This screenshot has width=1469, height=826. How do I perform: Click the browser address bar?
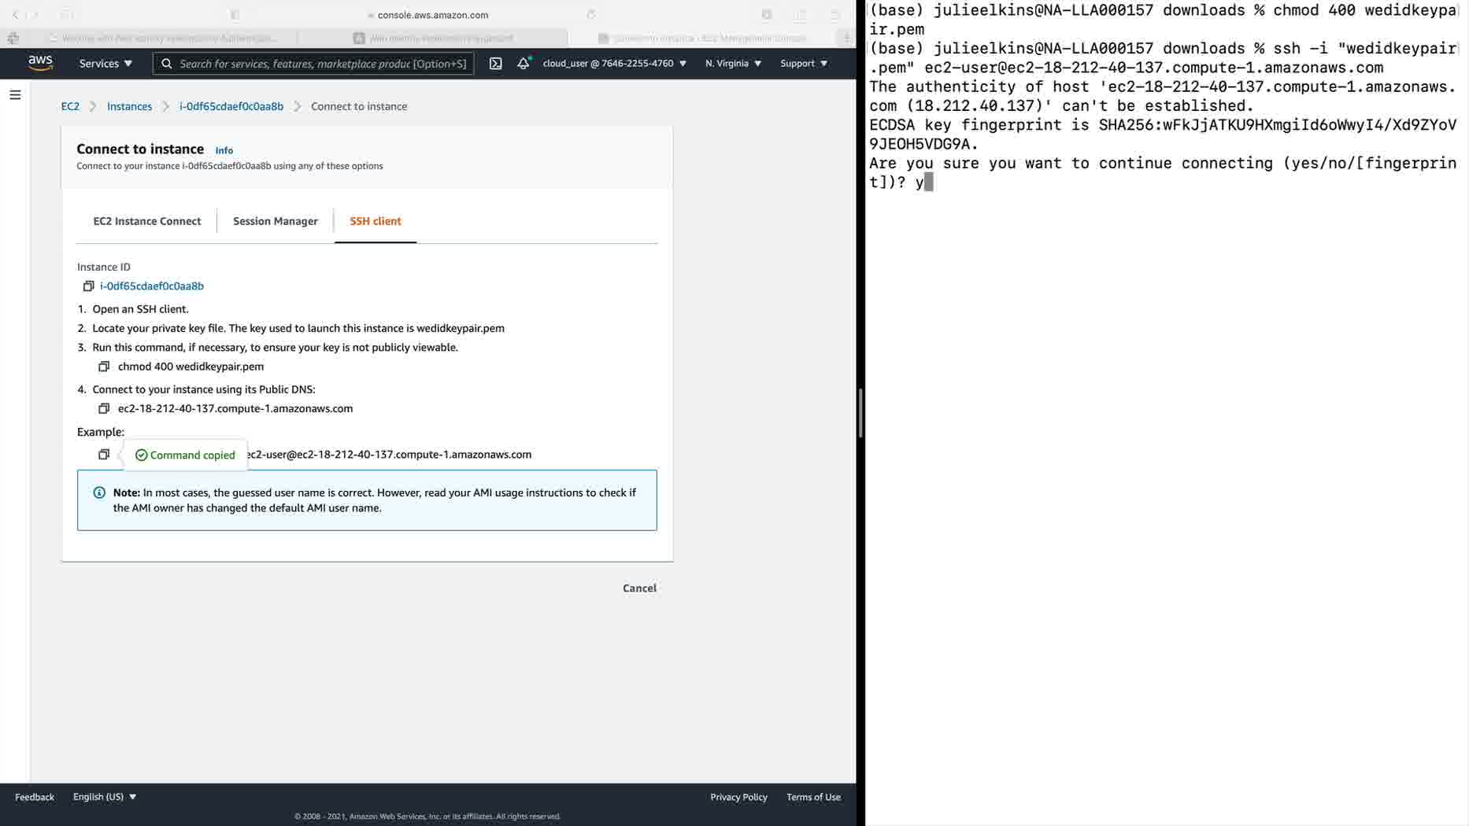[x=430, y=15]
